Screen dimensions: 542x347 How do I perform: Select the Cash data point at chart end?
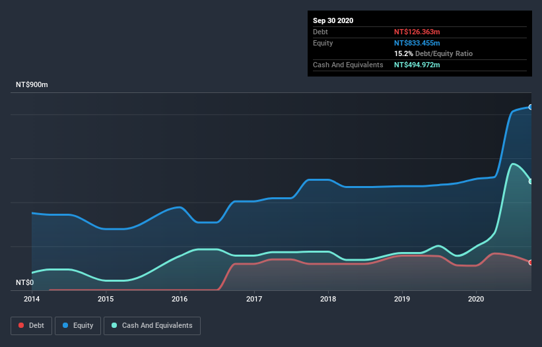tap(531, 181)
